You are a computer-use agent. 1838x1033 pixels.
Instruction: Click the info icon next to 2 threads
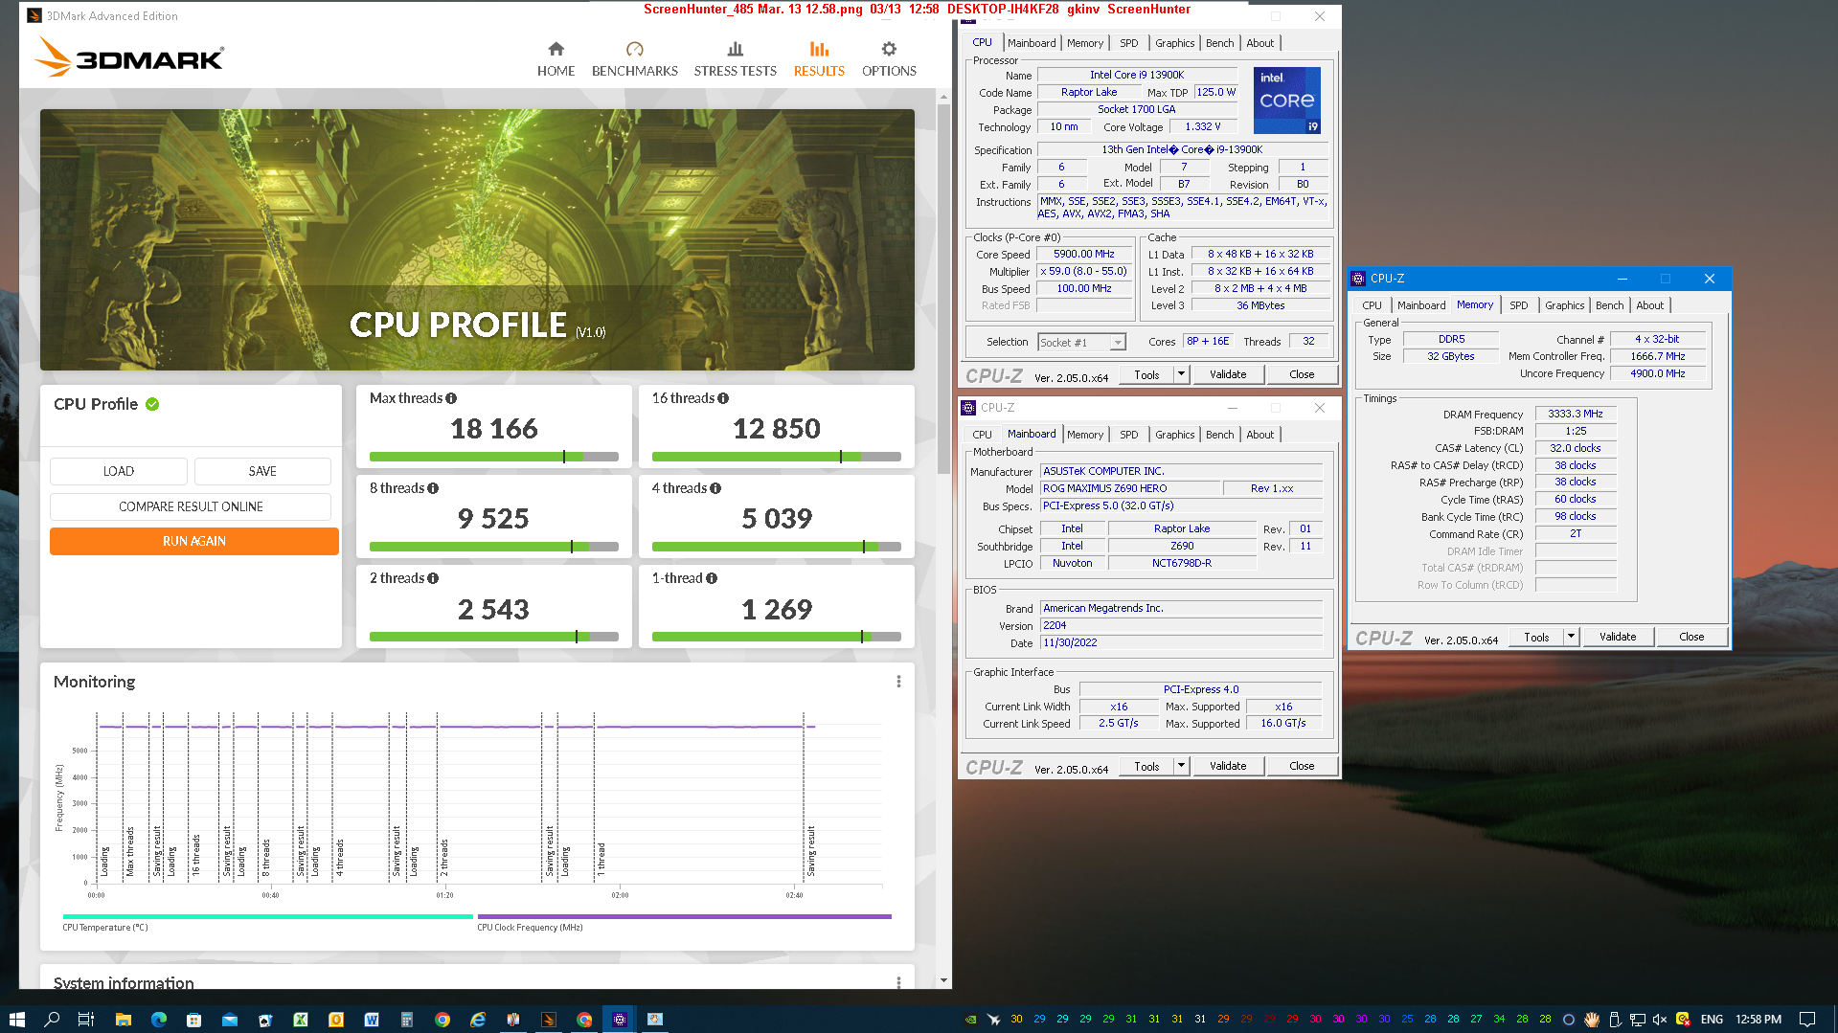coord(433,578)
